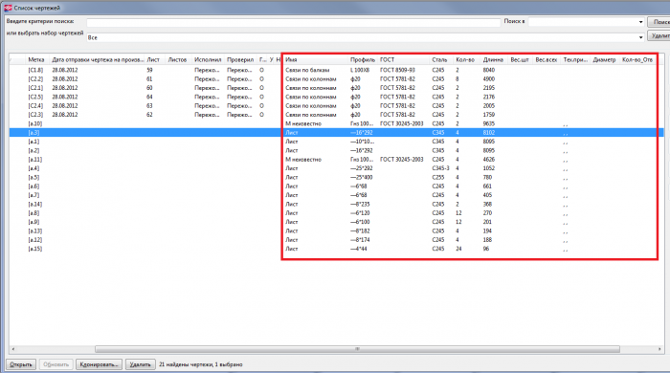Click the —25*400 profile cell
The image size is (670, 373).
pyautogui.click(x=362, y=178)
